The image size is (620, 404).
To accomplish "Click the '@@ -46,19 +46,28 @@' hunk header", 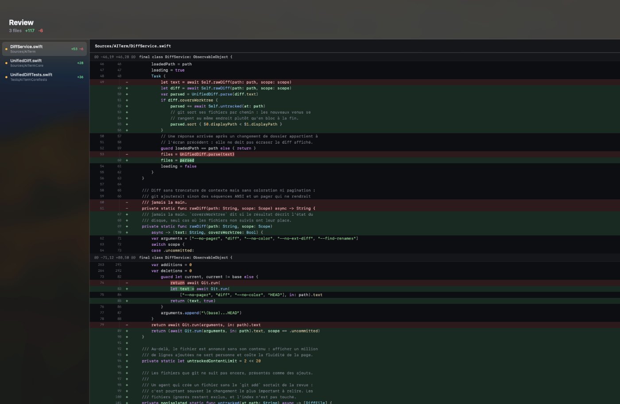I will point(115,57).
